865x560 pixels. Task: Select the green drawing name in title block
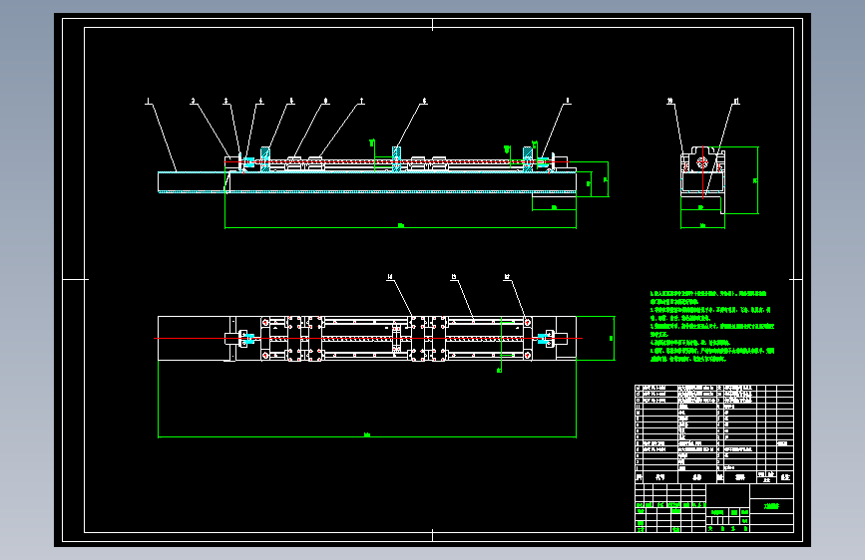pos(772,506)
